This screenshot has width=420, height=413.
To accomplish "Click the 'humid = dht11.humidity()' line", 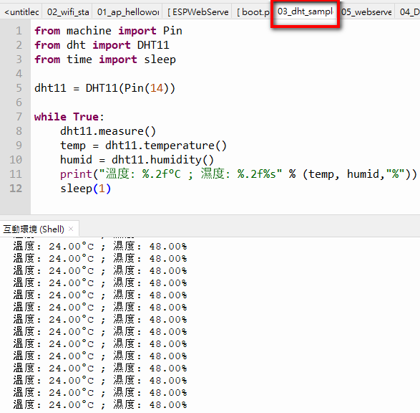I will point(137,160).
